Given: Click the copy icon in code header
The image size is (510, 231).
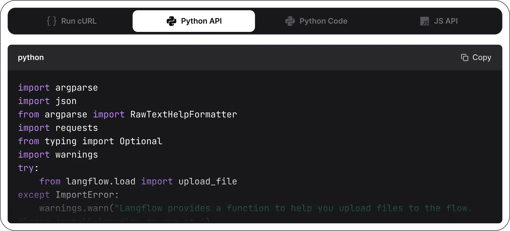Looking at the screenshot, I should (x=465, y=57).
